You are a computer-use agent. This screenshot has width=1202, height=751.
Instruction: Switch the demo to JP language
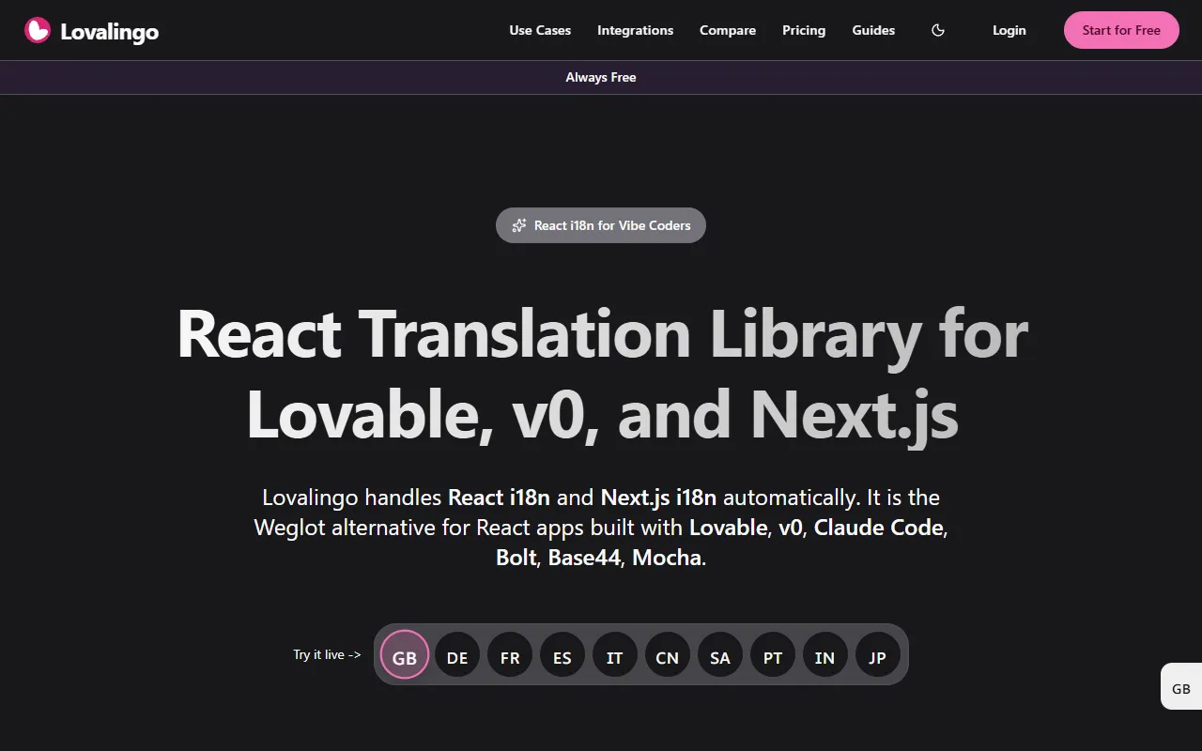tap(878, 655)
